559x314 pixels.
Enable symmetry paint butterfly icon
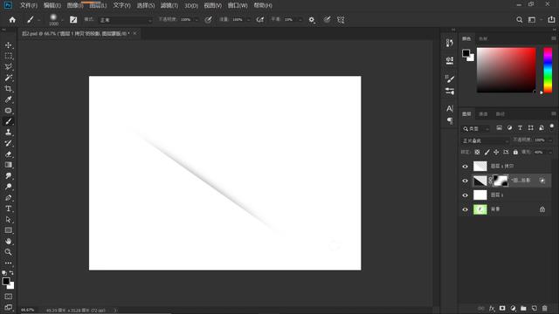coord(341,20)
